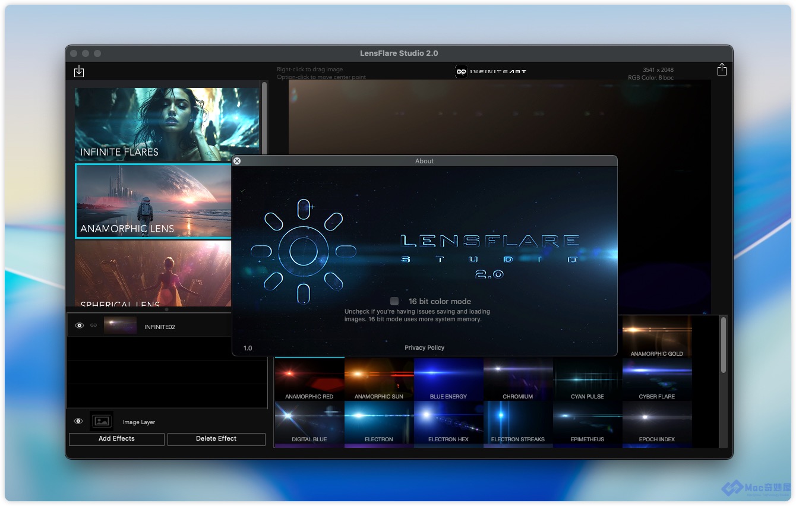Pick the CYAN PULSE preset
Image resolution: width=796 pixels, height=506 pixels.
587,379
